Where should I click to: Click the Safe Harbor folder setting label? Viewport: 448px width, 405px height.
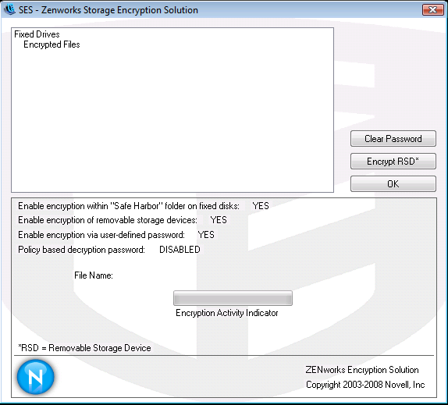pos(129,206)
